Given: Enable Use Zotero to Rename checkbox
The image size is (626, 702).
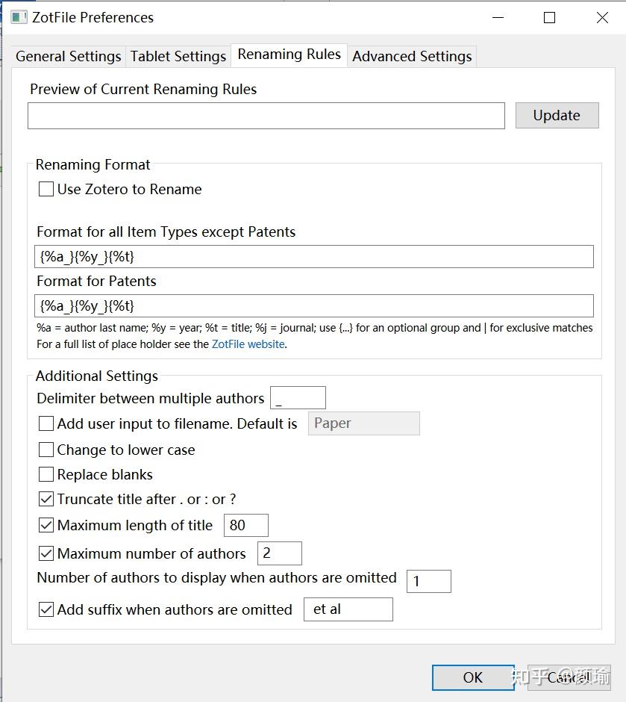Looking at the screenshot, I should point(46,190).
